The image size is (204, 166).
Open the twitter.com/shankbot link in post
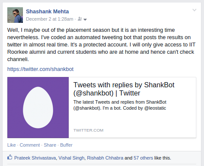40,69
